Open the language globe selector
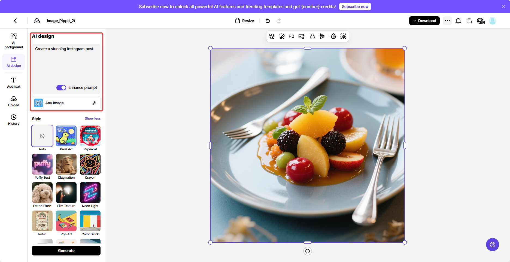 tap(481, 21)
